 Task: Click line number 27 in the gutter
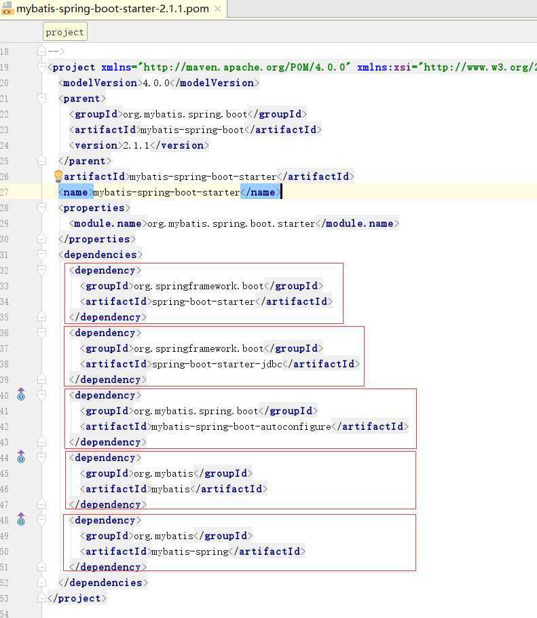point(4,192)
